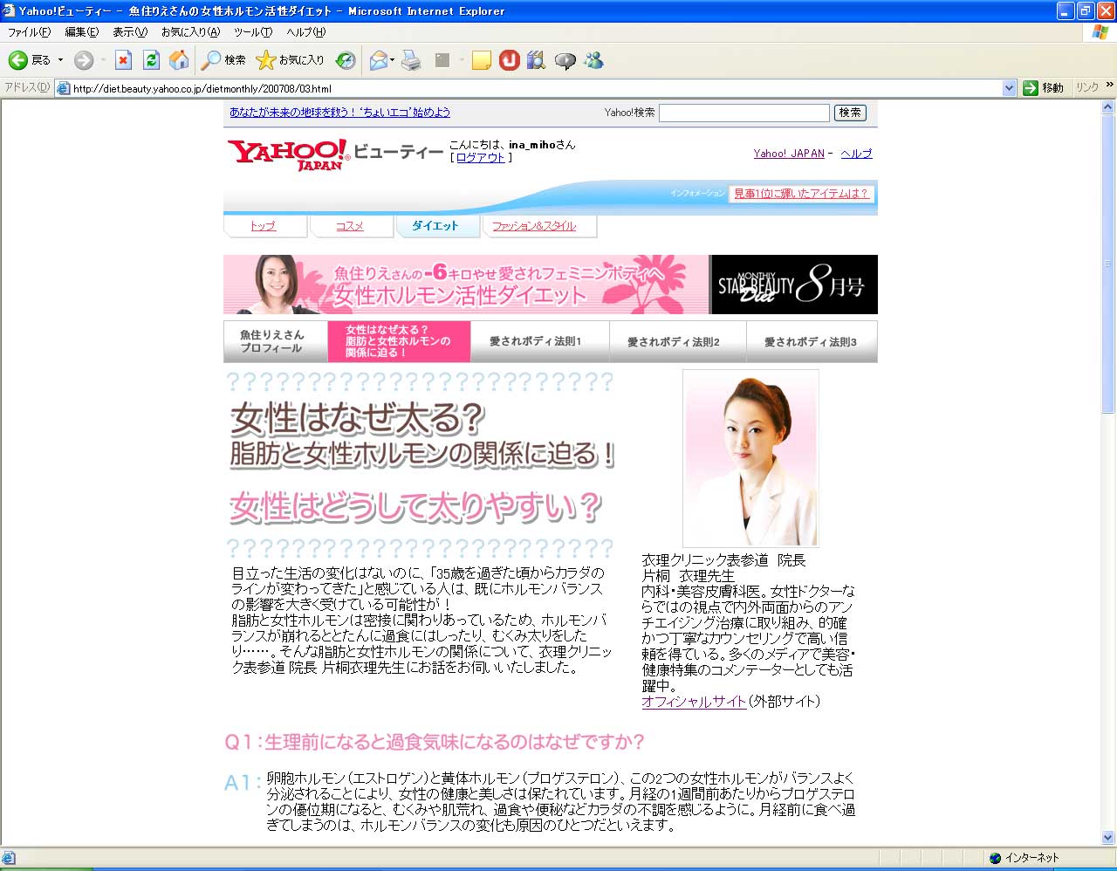Image resolution: width=1117 pixels, height=871 pixels.
Task: Click the ログアウト link
Action: pyautogui.click(x=481, y=158)
